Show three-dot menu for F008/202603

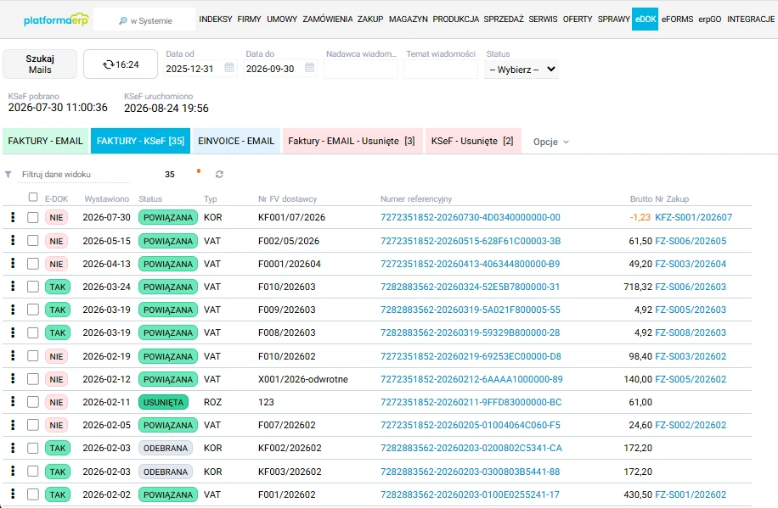pos(13,332)
